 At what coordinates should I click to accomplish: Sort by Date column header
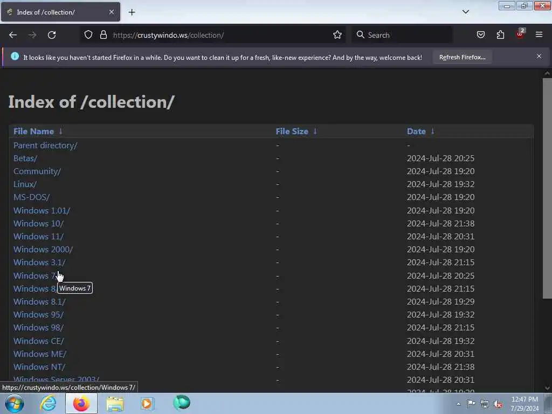click(x=416, y=132)
